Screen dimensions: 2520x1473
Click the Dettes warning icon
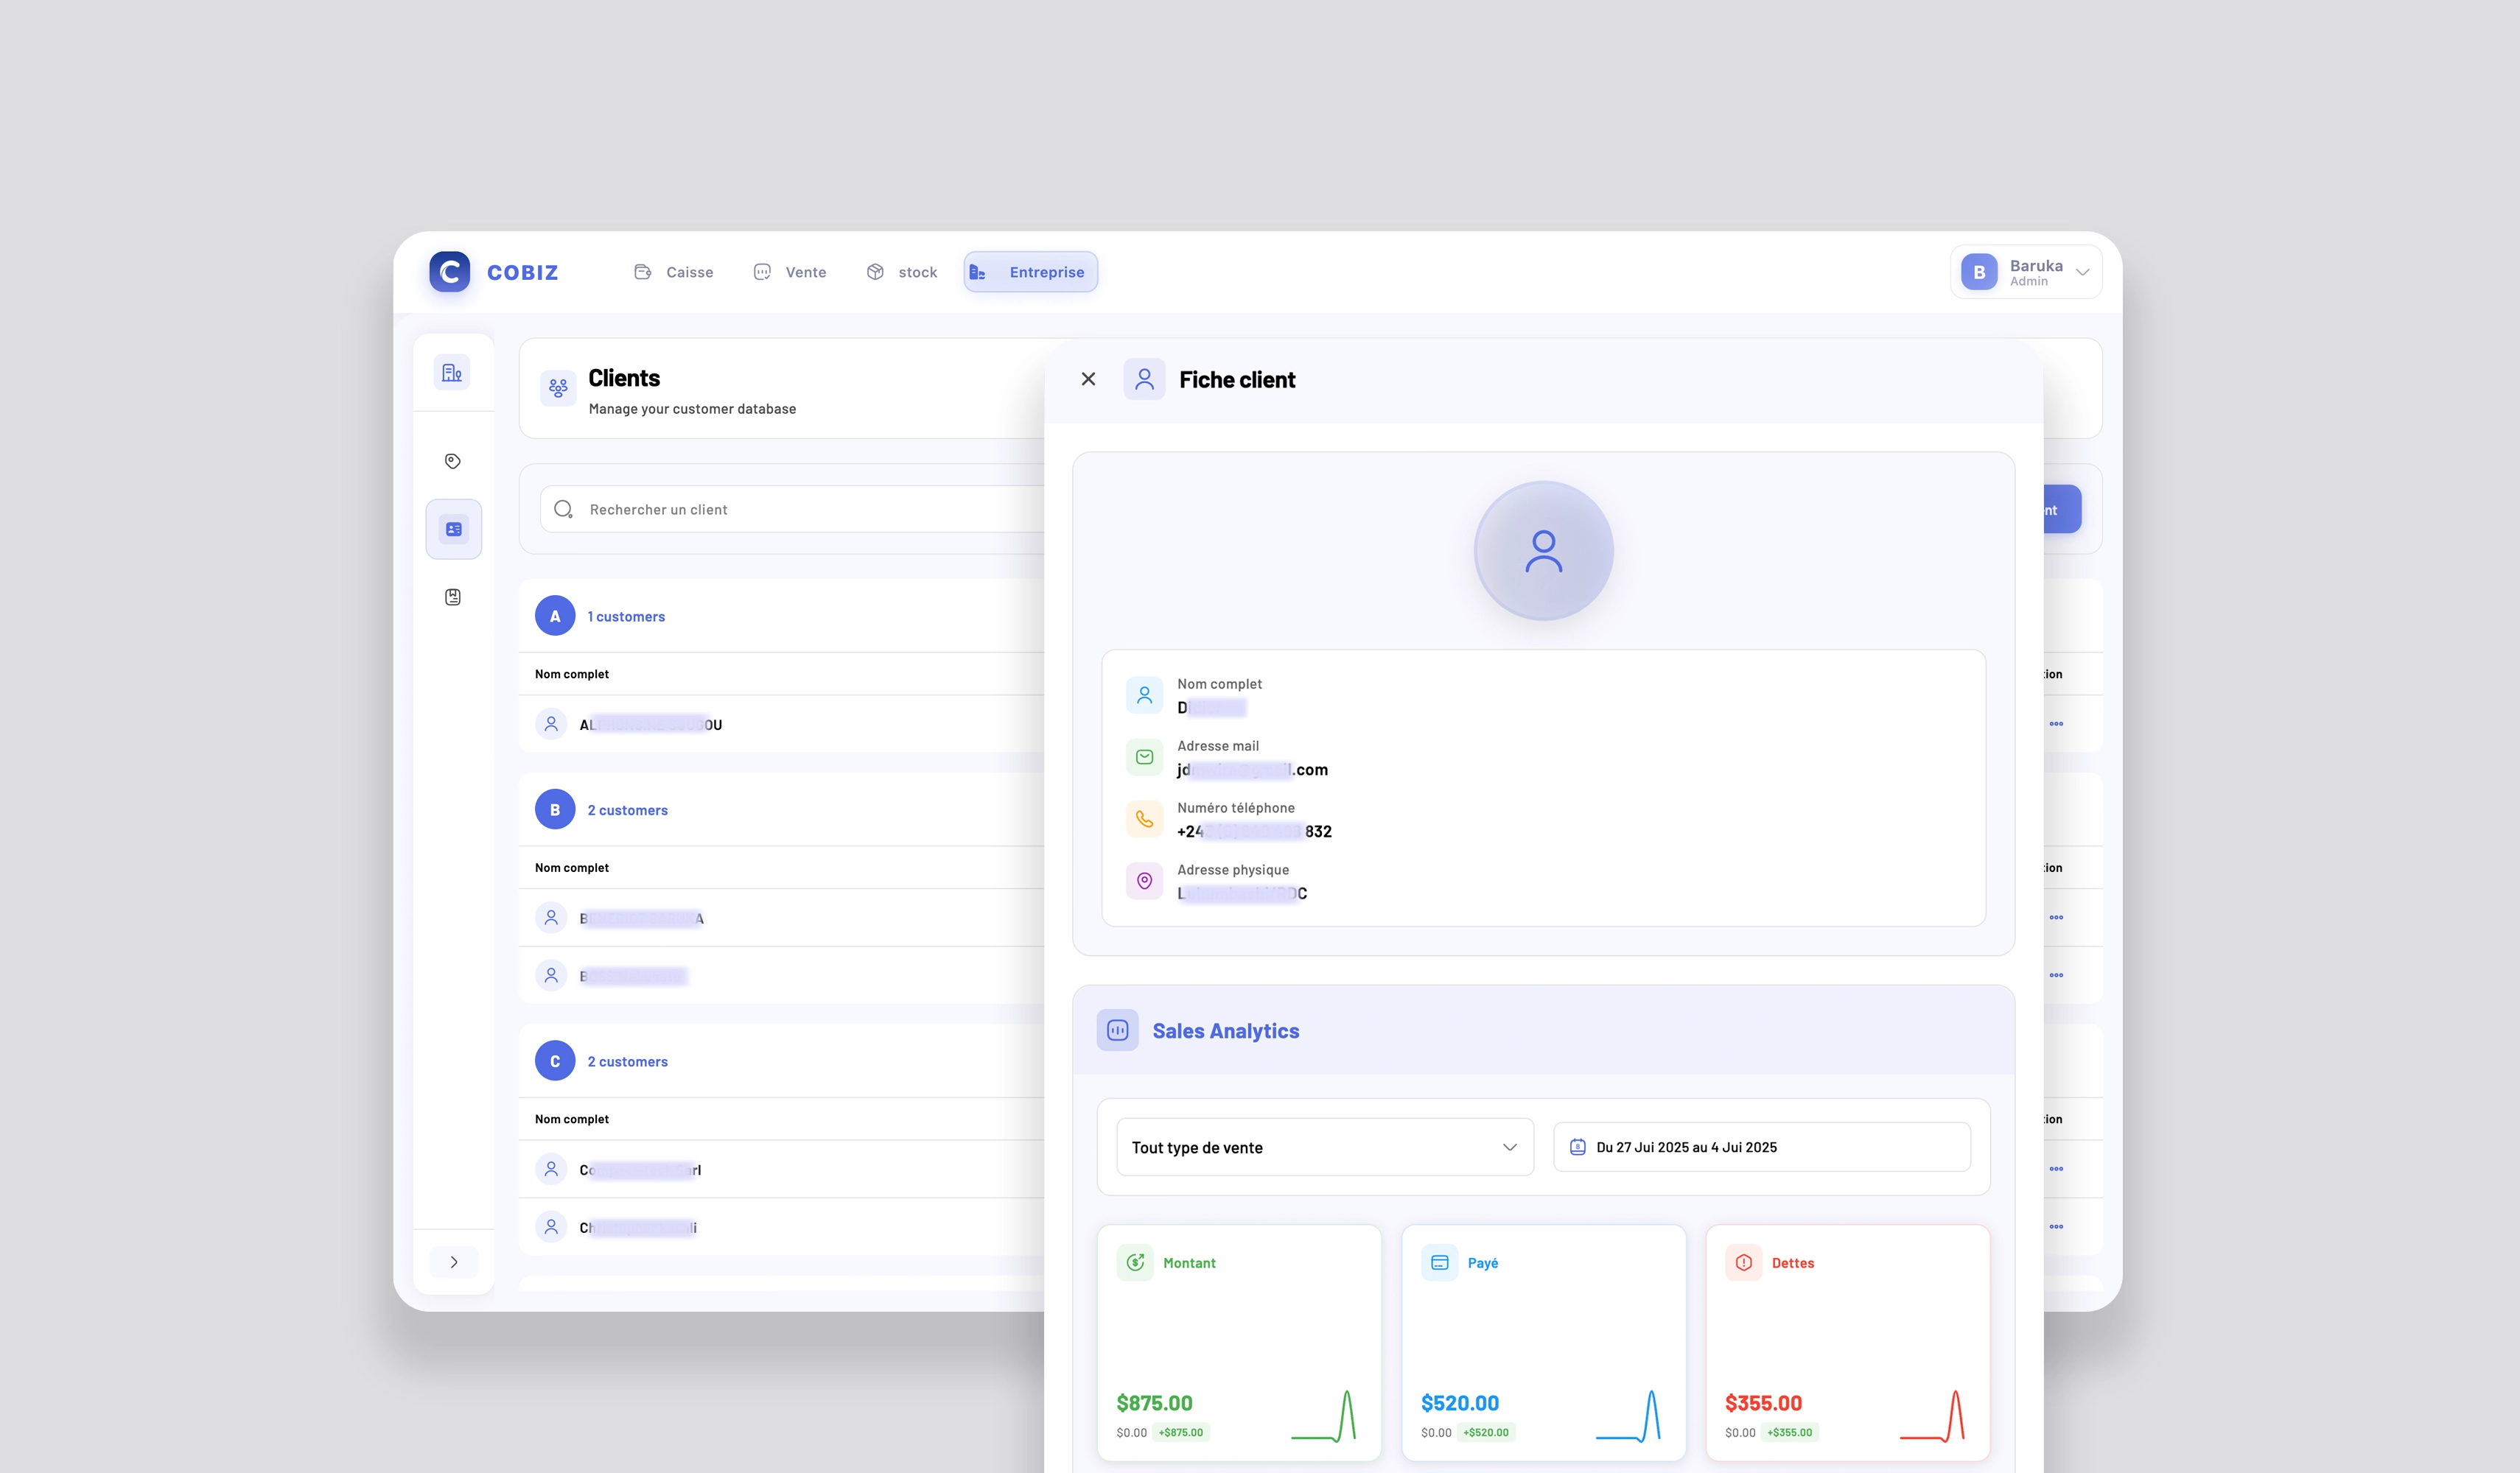click(x=1743, y=1262)
